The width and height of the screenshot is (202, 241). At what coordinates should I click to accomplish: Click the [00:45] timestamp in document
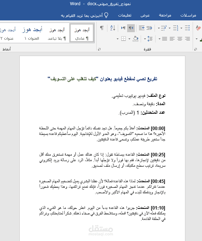coord(158,182)
